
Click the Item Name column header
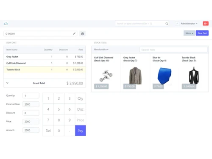[x=12, y=50]
